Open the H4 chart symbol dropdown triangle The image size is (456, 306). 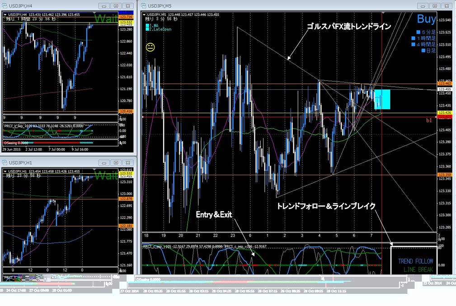coord(5,14)
